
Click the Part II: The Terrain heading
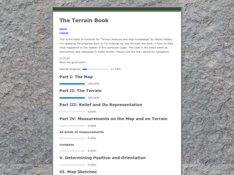click(81, 91)
